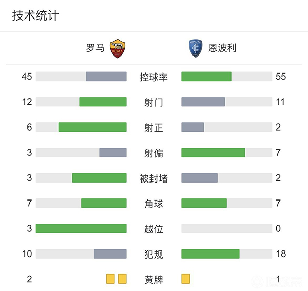Click the Roma team crest icon
Screen dimensions: 308x291
118,48
